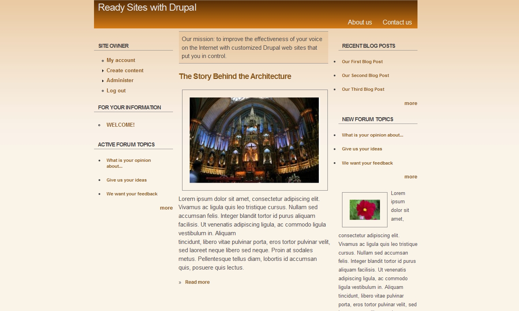Open Our First Blog Post
This screenshot has height=311, width=519.
(362, 62)
